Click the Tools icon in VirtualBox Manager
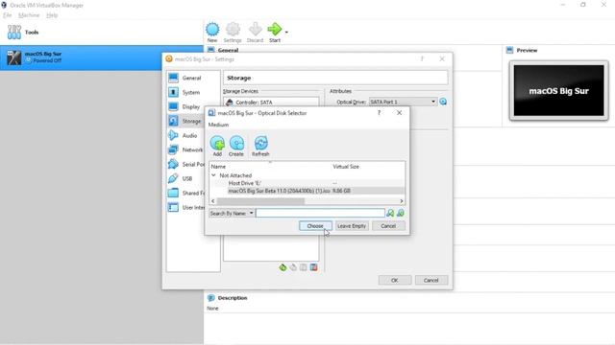 coord(14,32)
